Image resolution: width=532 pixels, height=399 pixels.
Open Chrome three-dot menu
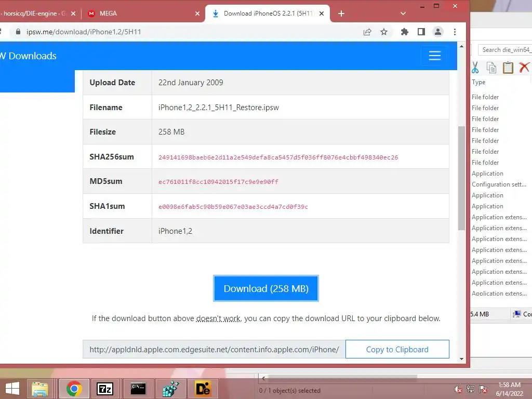[x=455, y=32]
